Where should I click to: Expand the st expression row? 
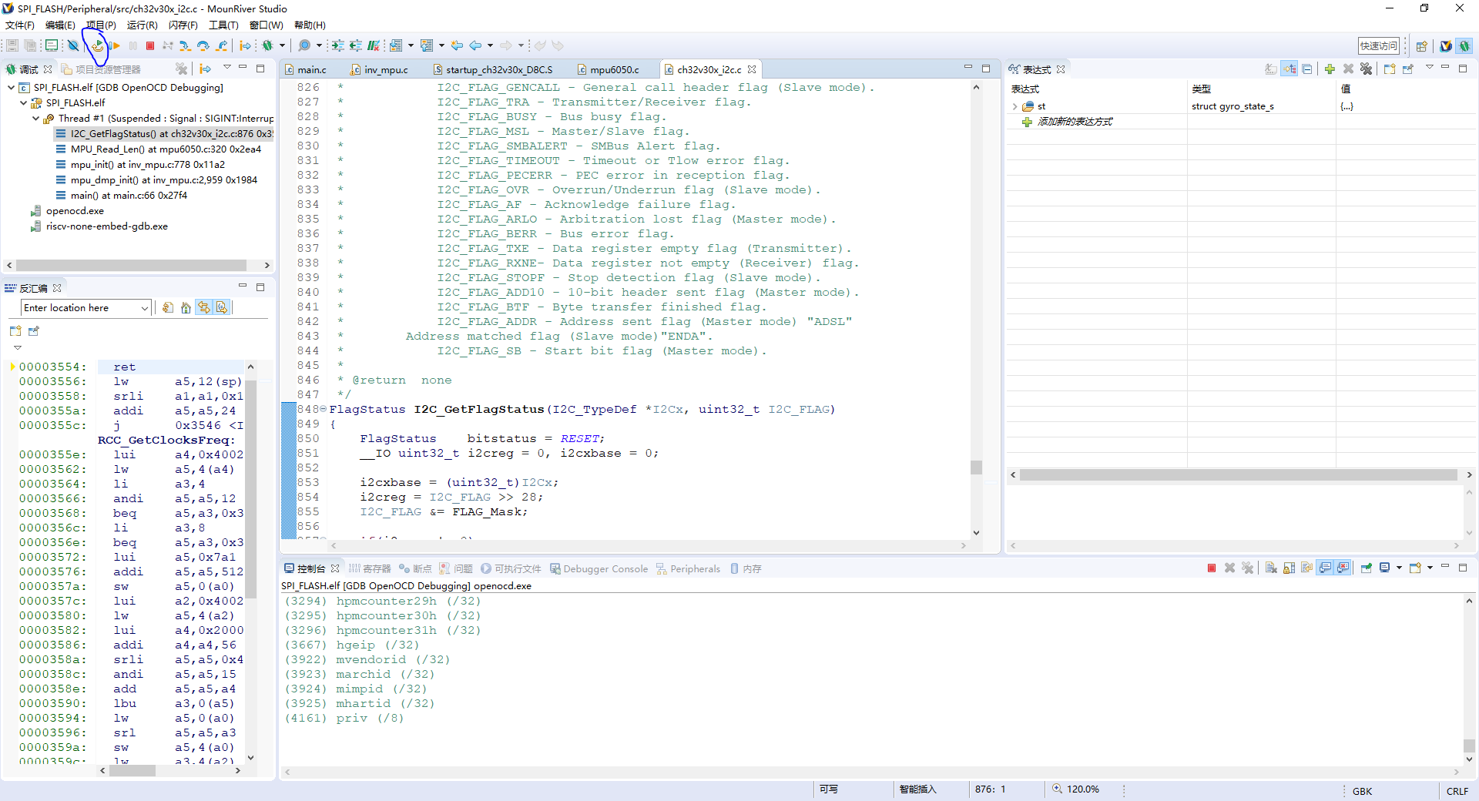click(x=1015, y=107)
